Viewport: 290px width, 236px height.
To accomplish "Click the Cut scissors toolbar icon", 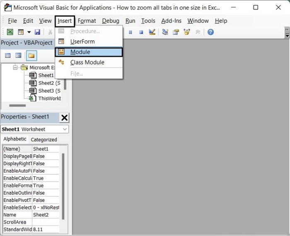I will (50, 32).
